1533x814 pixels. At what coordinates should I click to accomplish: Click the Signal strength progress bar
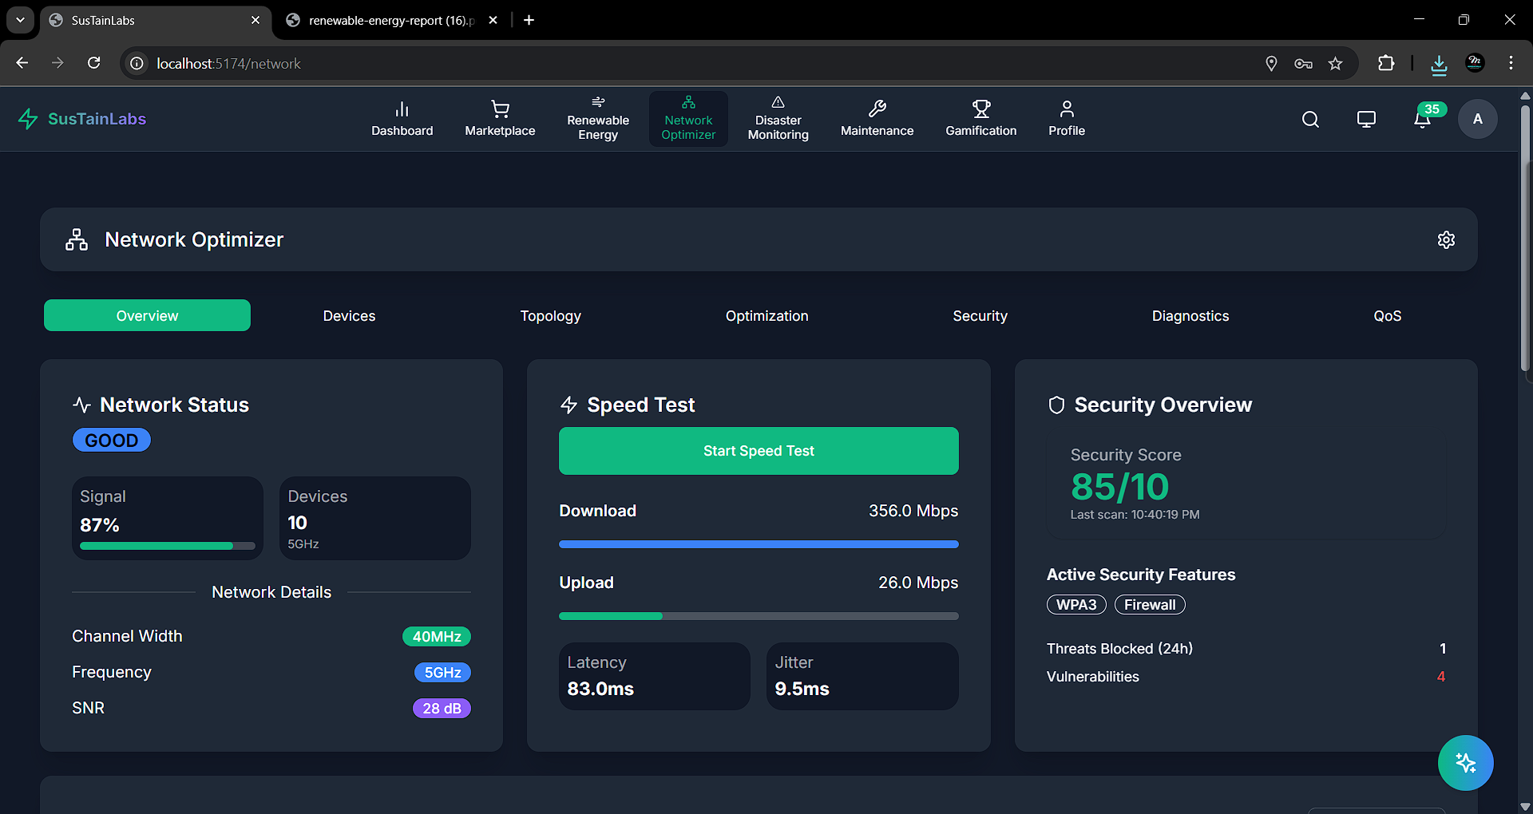[x=168, y=546]
